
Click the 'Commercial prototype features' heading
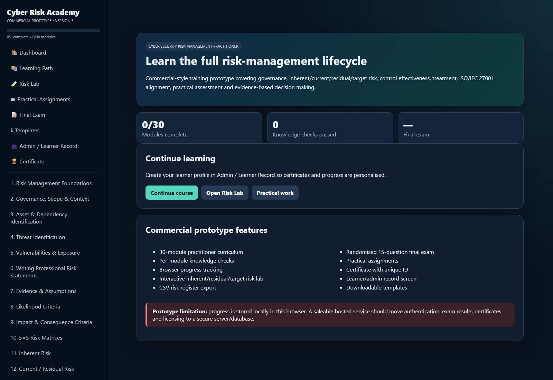pyautogui.click(x=206, y=230)
